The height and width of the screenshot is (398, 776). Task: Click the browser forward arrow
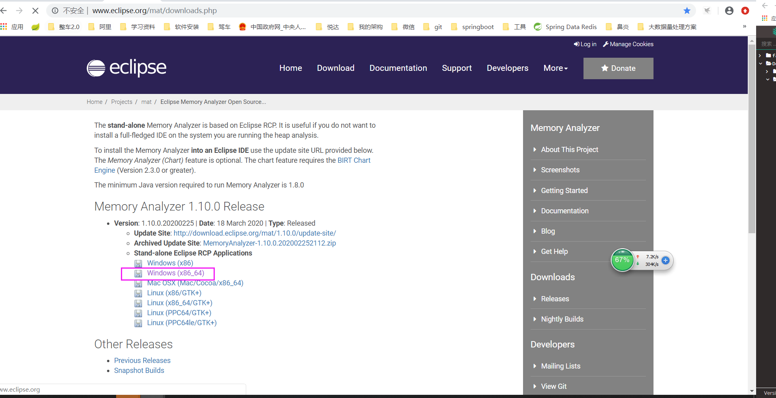click(19, 11)
